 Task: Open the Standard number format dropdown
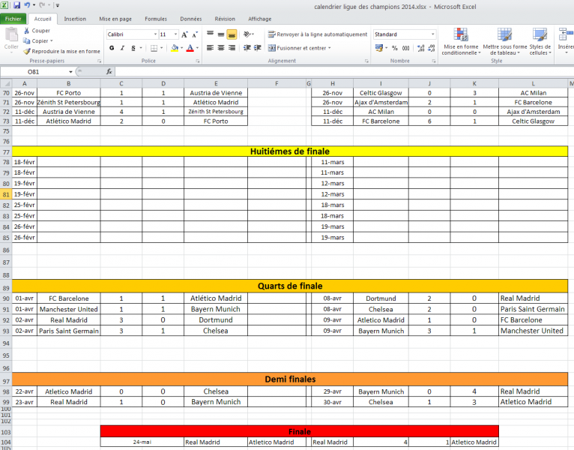point(433,34)
